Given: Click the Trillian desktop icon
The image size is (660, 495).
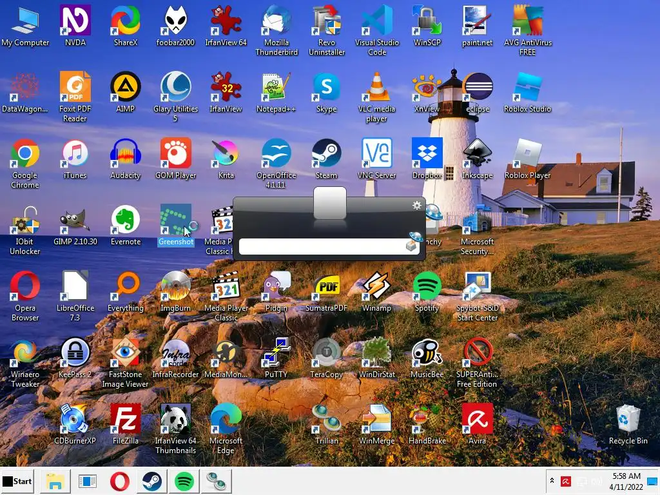Looking at the screenshot, I should [x=327, y=424].
